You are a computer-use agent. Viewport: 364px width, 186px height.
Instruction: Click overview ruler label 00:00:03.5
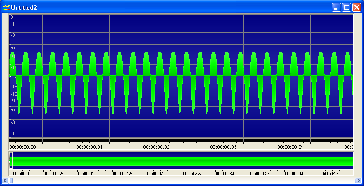click(260, 174)
